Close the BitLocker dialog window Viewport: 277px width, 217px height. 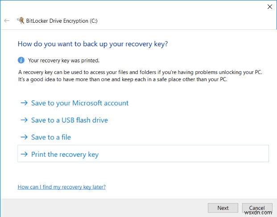[269, 7]
